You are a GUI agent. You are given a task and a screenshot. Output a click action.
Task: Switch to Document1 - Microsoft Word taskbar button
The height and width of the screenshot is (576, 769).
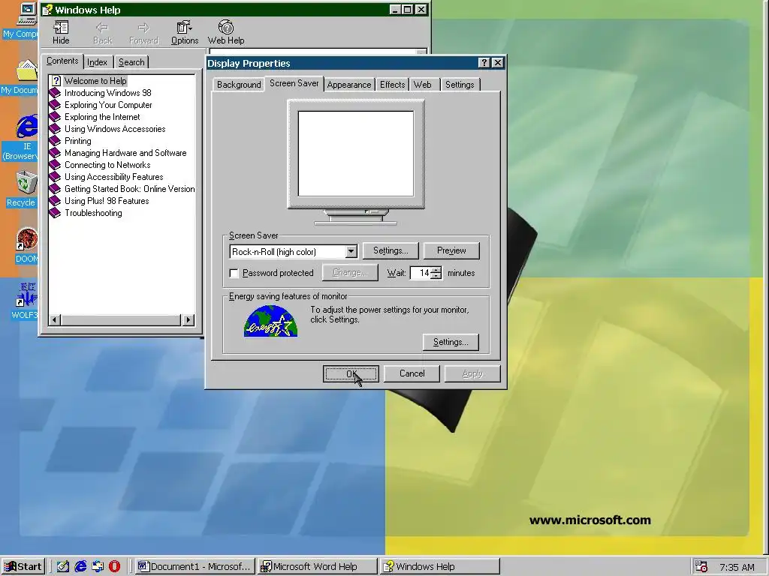pyautogui.click(x=195, y=567)
